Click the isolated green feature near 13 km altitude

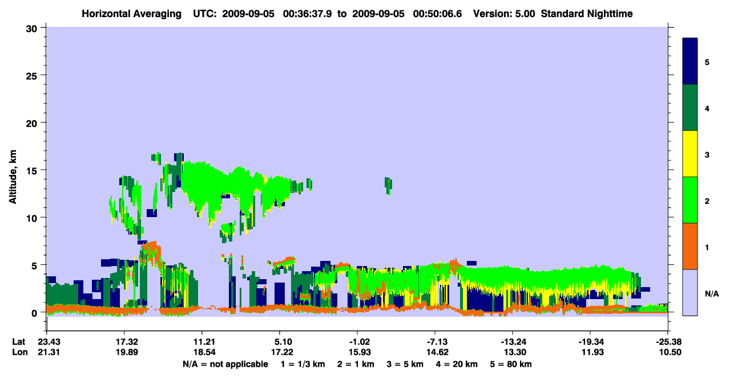(388, 185)
